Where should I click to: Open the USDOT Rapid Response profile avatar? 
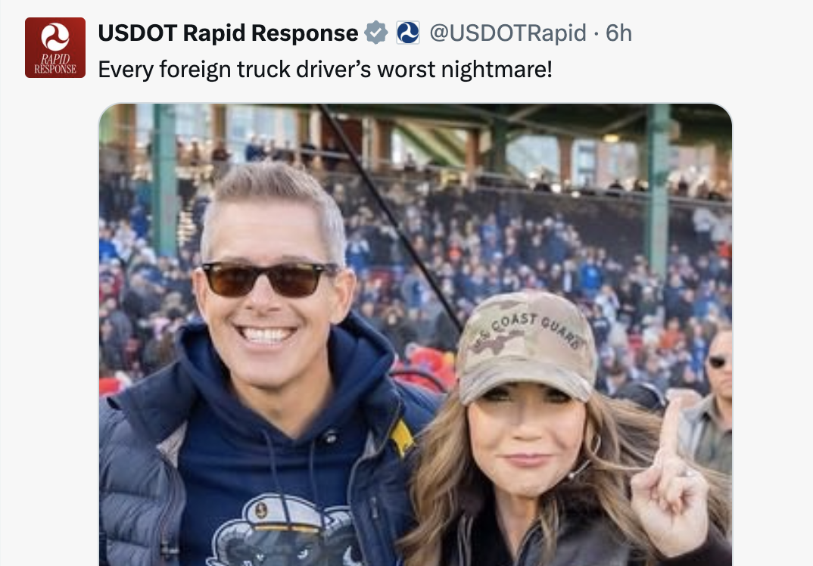[x=55, y=48]
